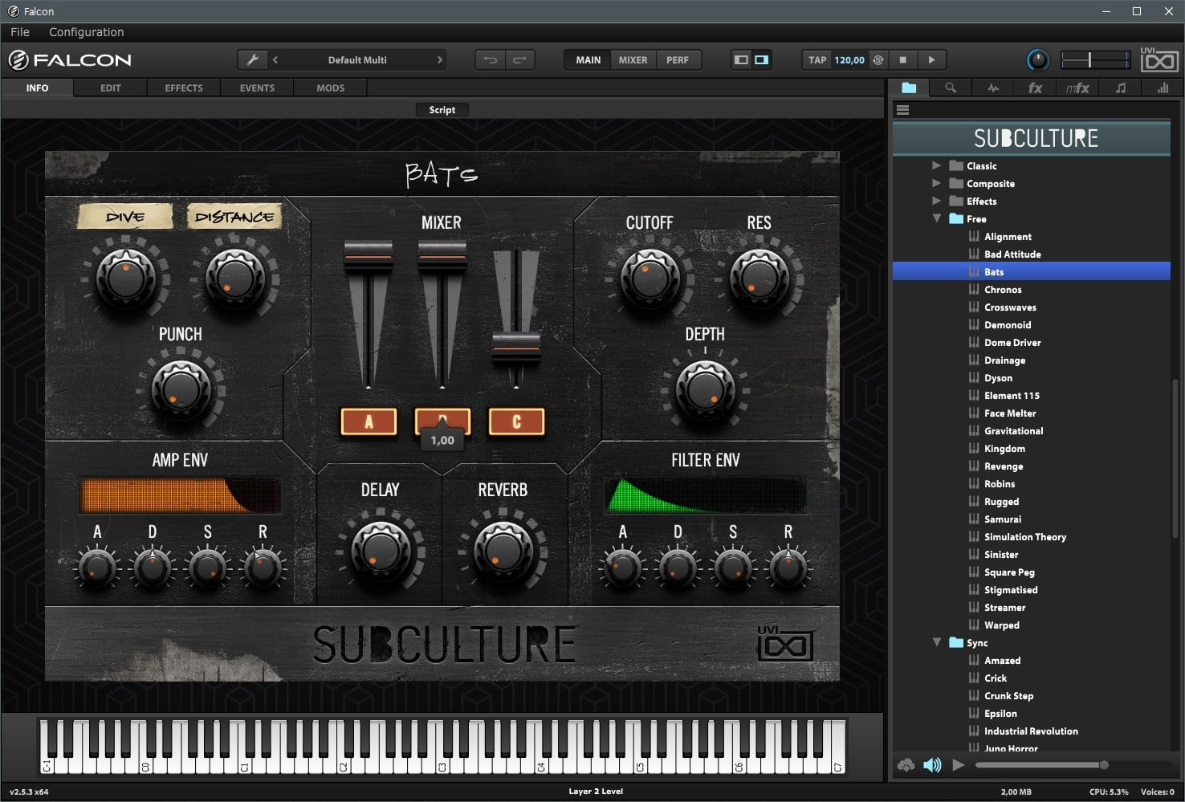
Task: Toggle the DISTANCE label button
Action: coord(234,217)
